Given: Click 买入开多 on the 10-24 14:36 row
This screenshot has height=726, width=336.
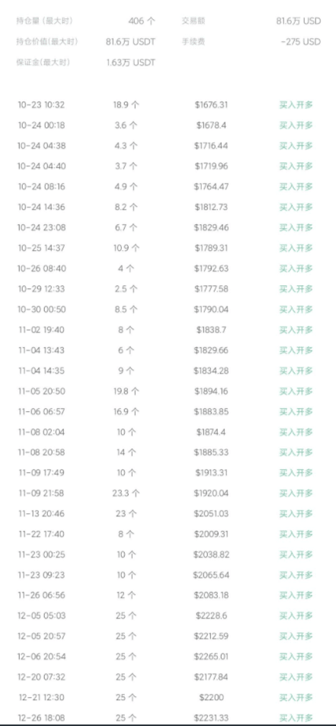Looking at the screenshot, I should pyautogui.click(x=296, y=207).
